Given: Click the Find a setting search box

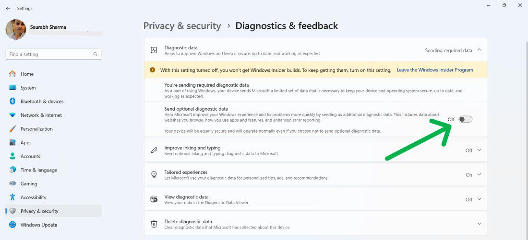Looking at the screenshot, I should click(x=48, y=54).
